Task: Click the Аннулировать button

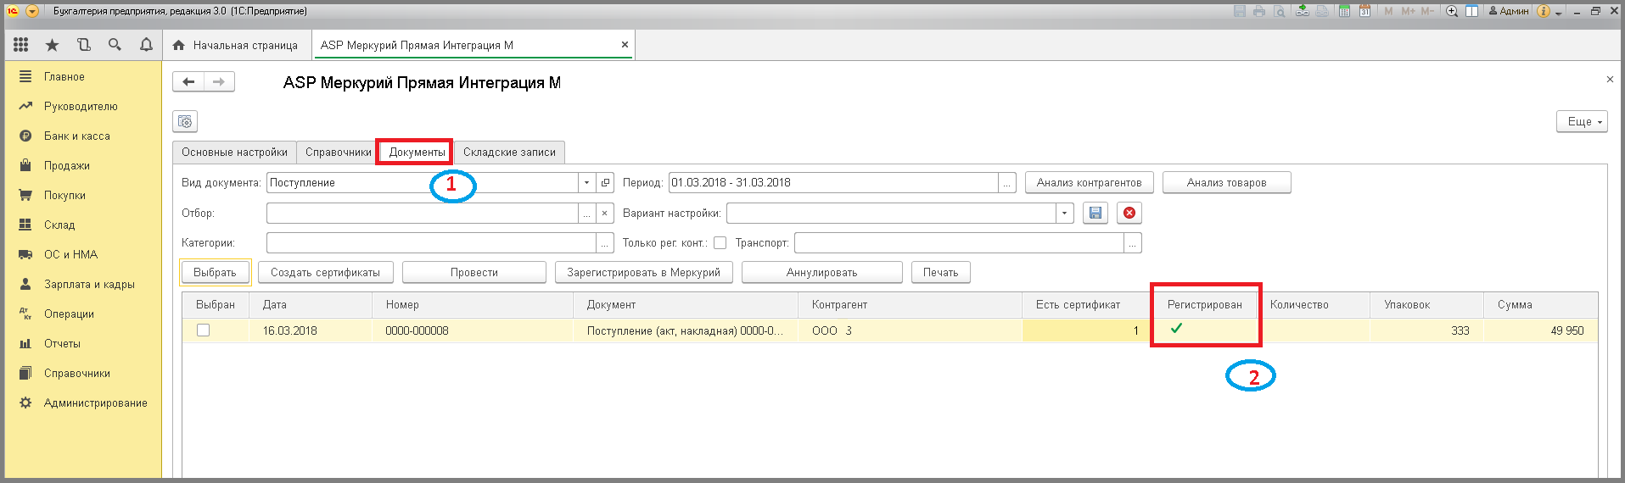Action: click(x=821, y=272)
